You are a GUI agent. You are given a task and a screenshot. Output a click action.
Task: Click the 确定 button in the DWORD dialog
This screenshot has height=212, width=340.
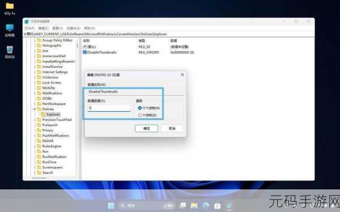click(146, 128)
